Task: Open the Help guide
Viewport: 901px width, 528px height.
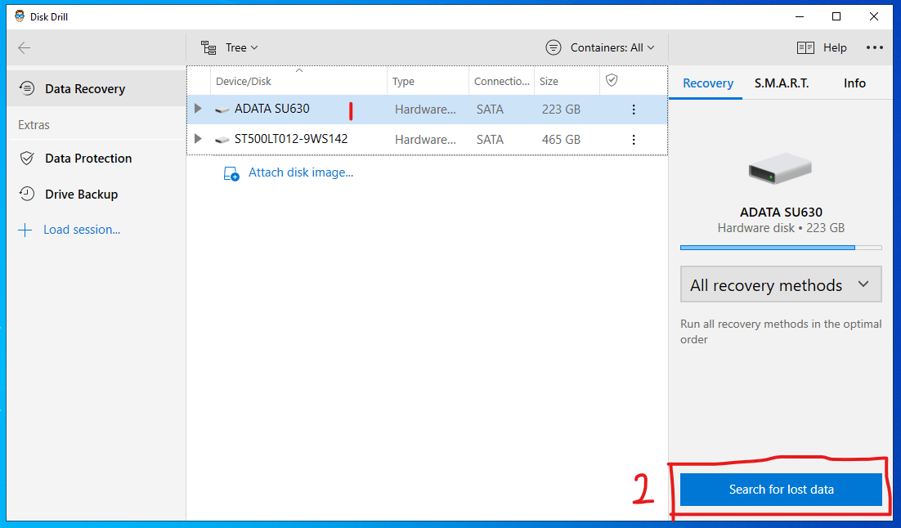Action: pyautogui.click(x=822, y=47)
